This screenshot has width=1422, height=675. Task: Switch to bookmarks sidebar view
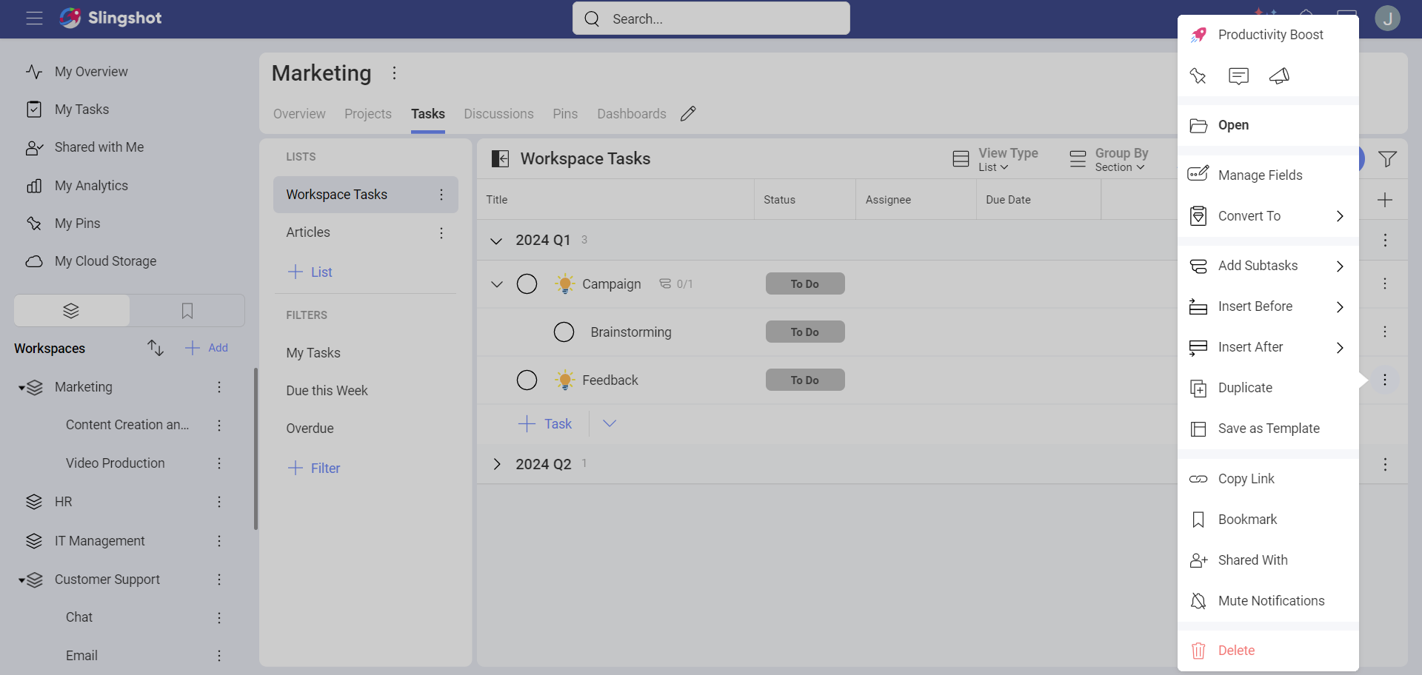pyautogui.click(x=187, y=311)
